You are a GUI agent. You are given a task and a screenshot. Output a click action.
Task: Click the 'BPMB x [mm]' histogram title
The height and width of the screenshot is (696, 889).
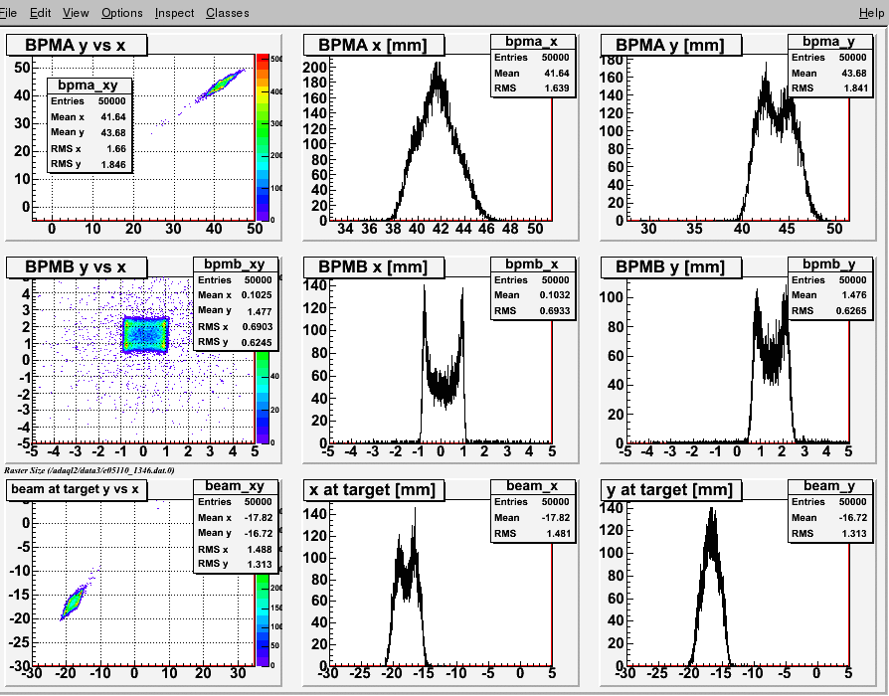[373, 266]
